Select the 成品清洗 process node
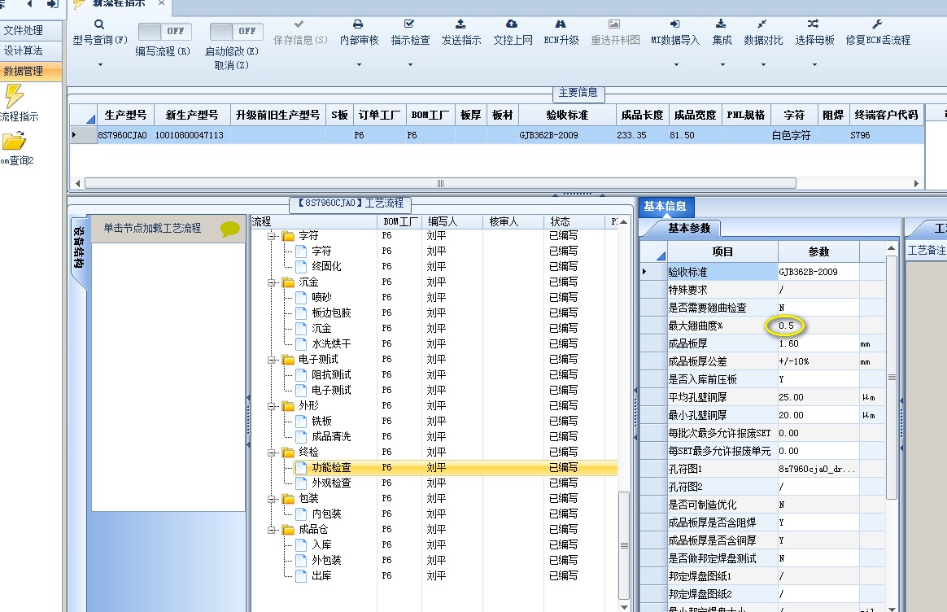 pos(331,437)
